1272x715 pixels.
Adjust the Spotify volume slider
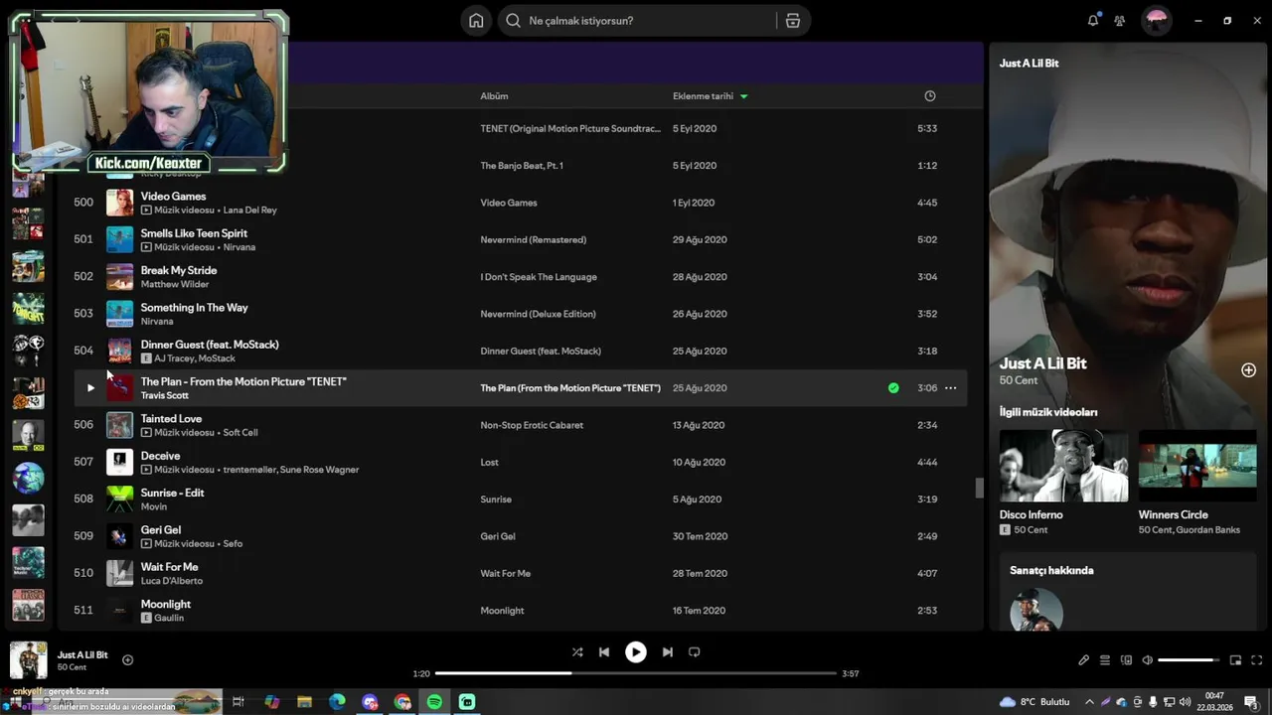coord(1189,660)
